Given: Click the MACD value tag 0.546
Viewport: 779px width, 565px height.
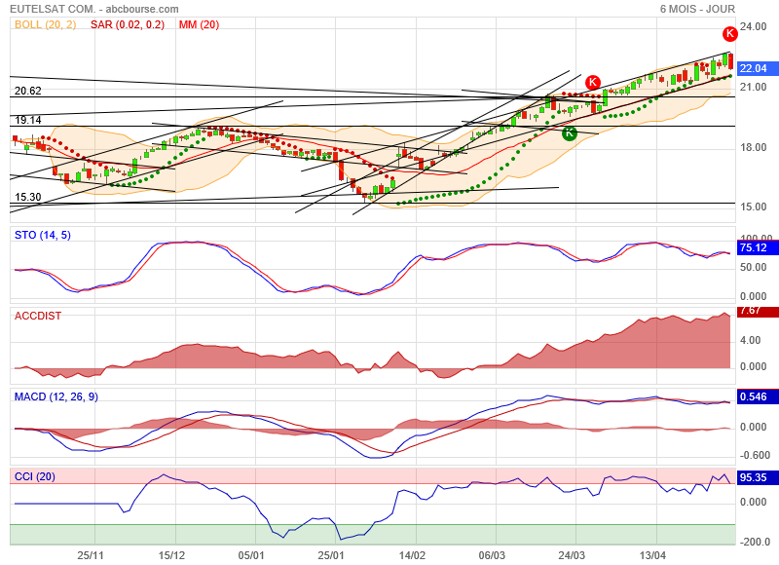Looking at the screenshot, I should [758, 396].
